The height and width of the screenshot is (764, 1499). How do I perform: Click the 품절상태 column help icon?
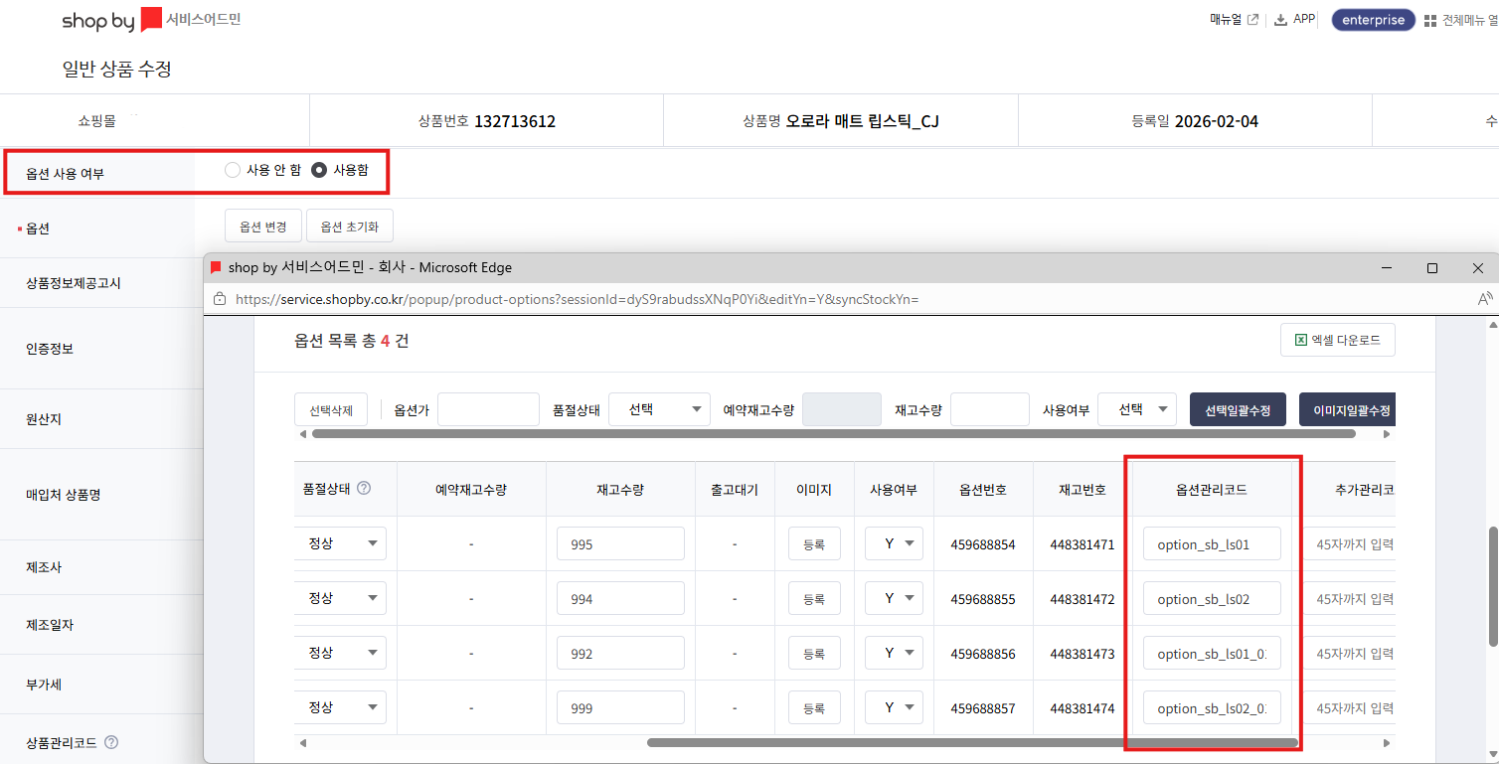pos(364,488)
